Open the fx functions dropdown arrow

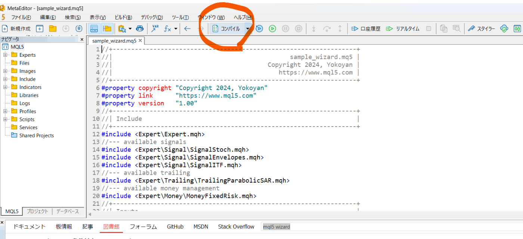(x=176, y=28)
